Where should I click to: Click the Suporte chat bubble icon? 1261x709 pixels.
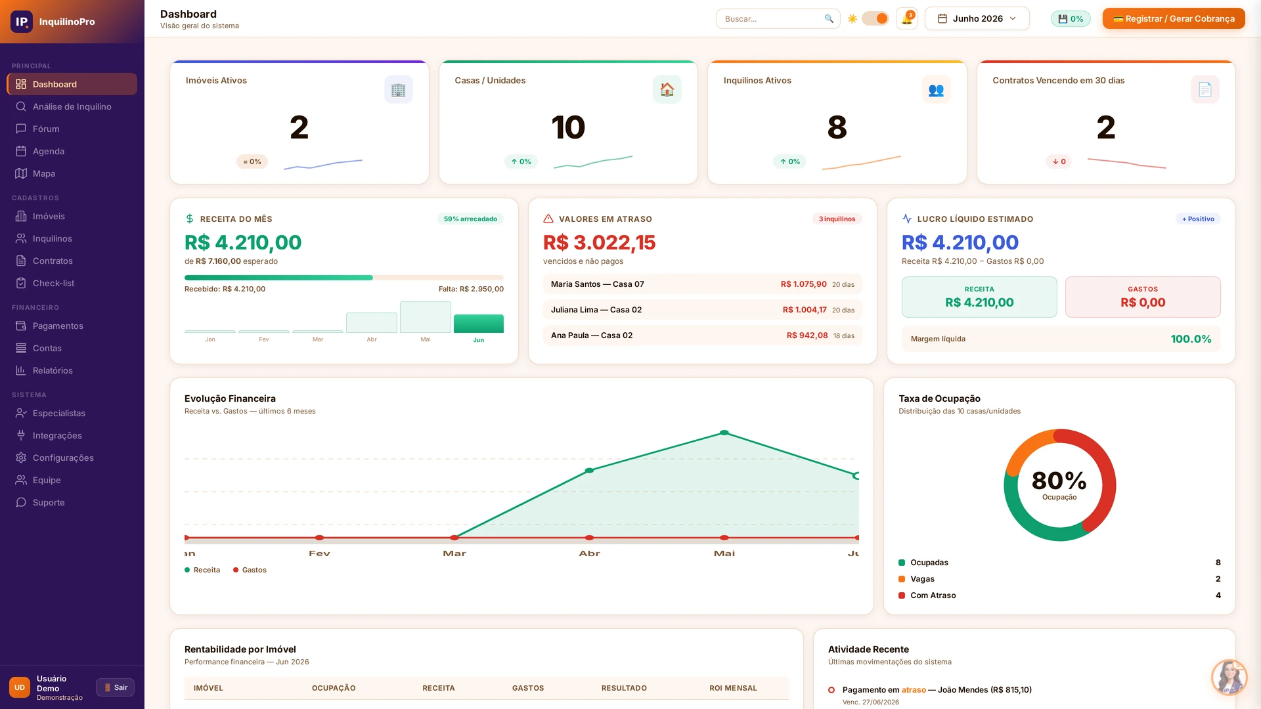click(x=21, y=502)
